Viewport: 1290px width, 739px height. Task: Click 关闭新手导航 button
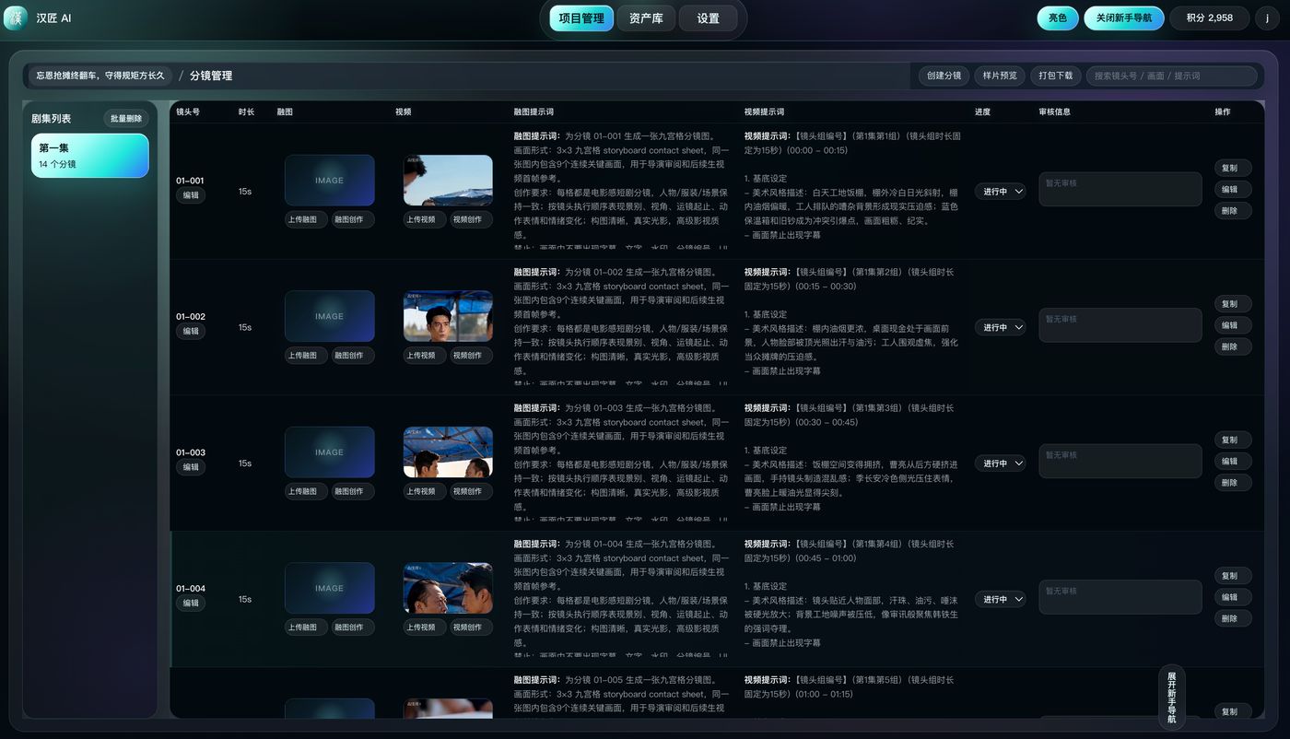(x=1123, y=18)
